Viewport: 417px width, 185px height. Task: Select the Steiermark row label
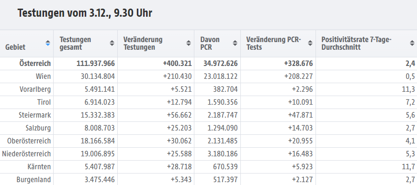click(x=34, y=115)
